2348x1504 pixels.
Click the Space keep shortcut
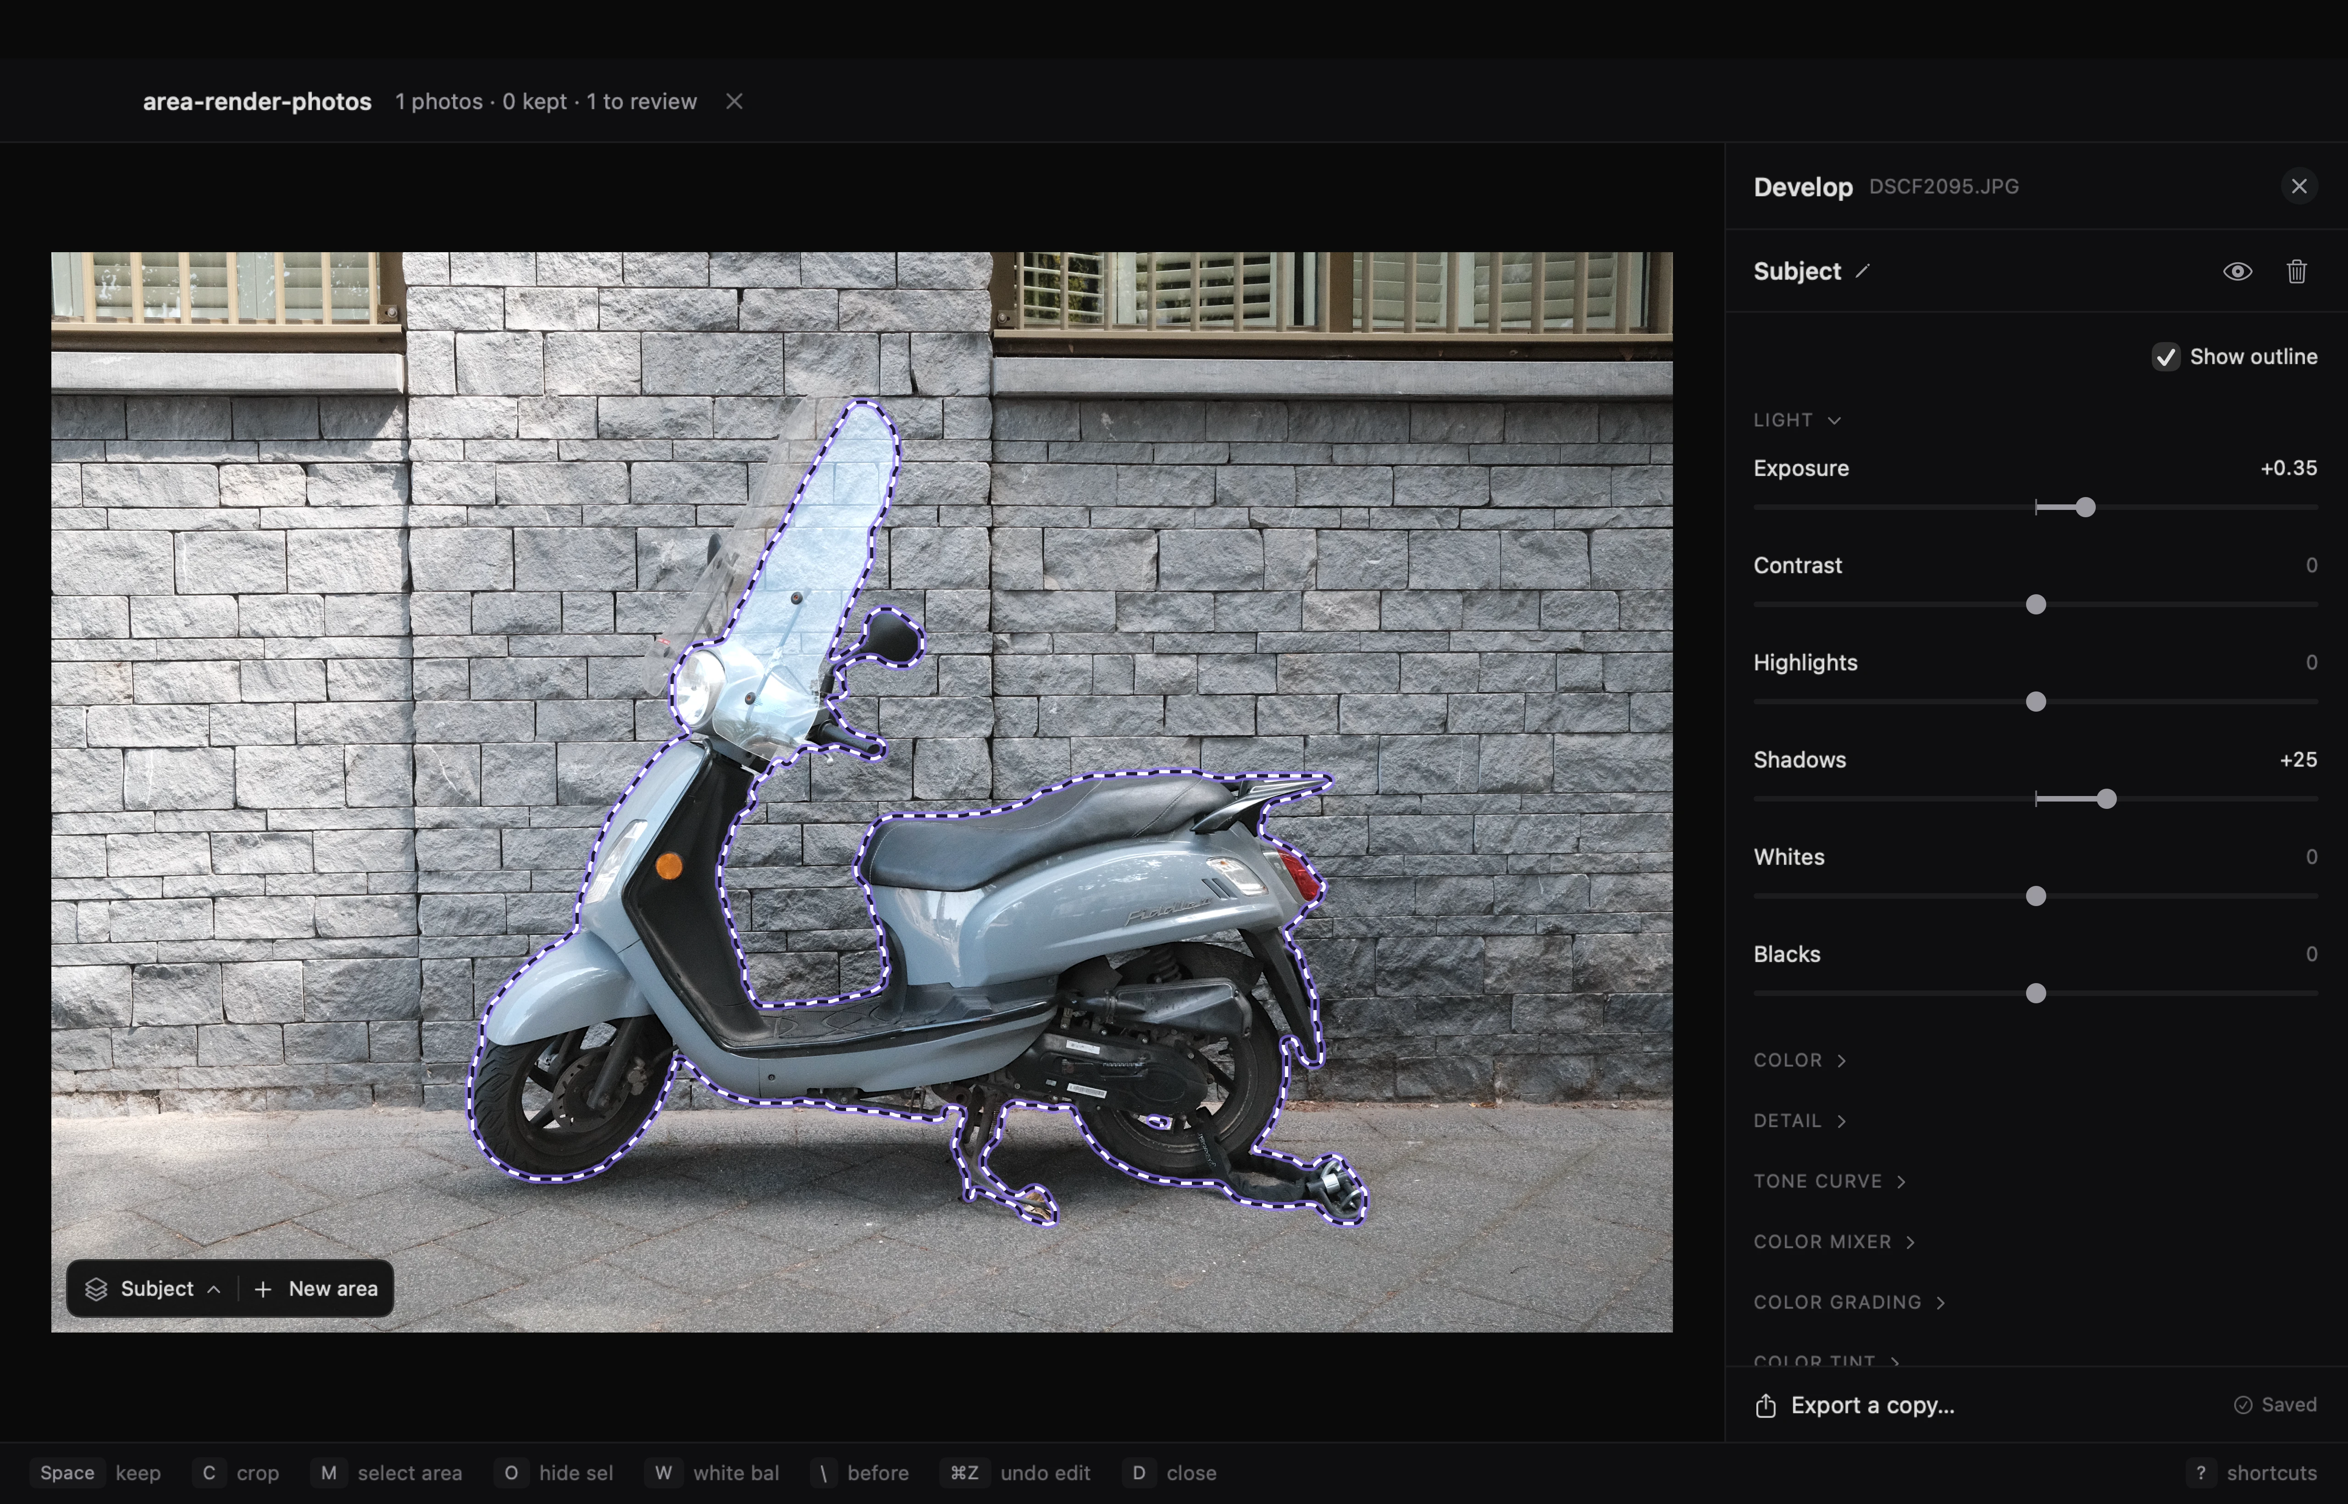[x=97, y=1474]
